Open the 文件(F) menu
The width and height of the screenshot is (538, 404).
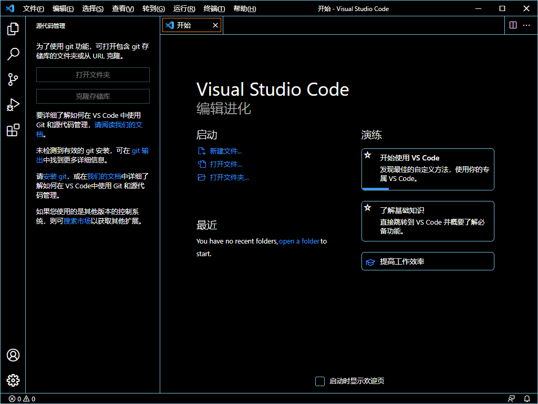pyautogui.click(x=33, y=8)
